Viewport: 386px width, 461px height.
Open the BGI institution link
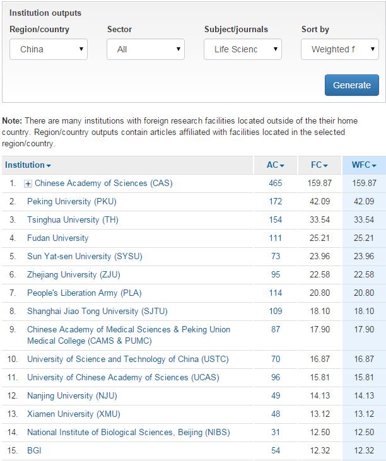click(34, 451)
